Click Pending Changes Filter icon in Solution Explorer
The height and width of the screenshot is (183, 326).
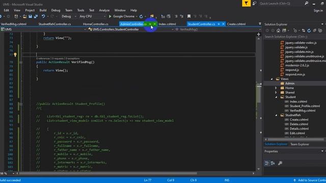click(295, 30)
